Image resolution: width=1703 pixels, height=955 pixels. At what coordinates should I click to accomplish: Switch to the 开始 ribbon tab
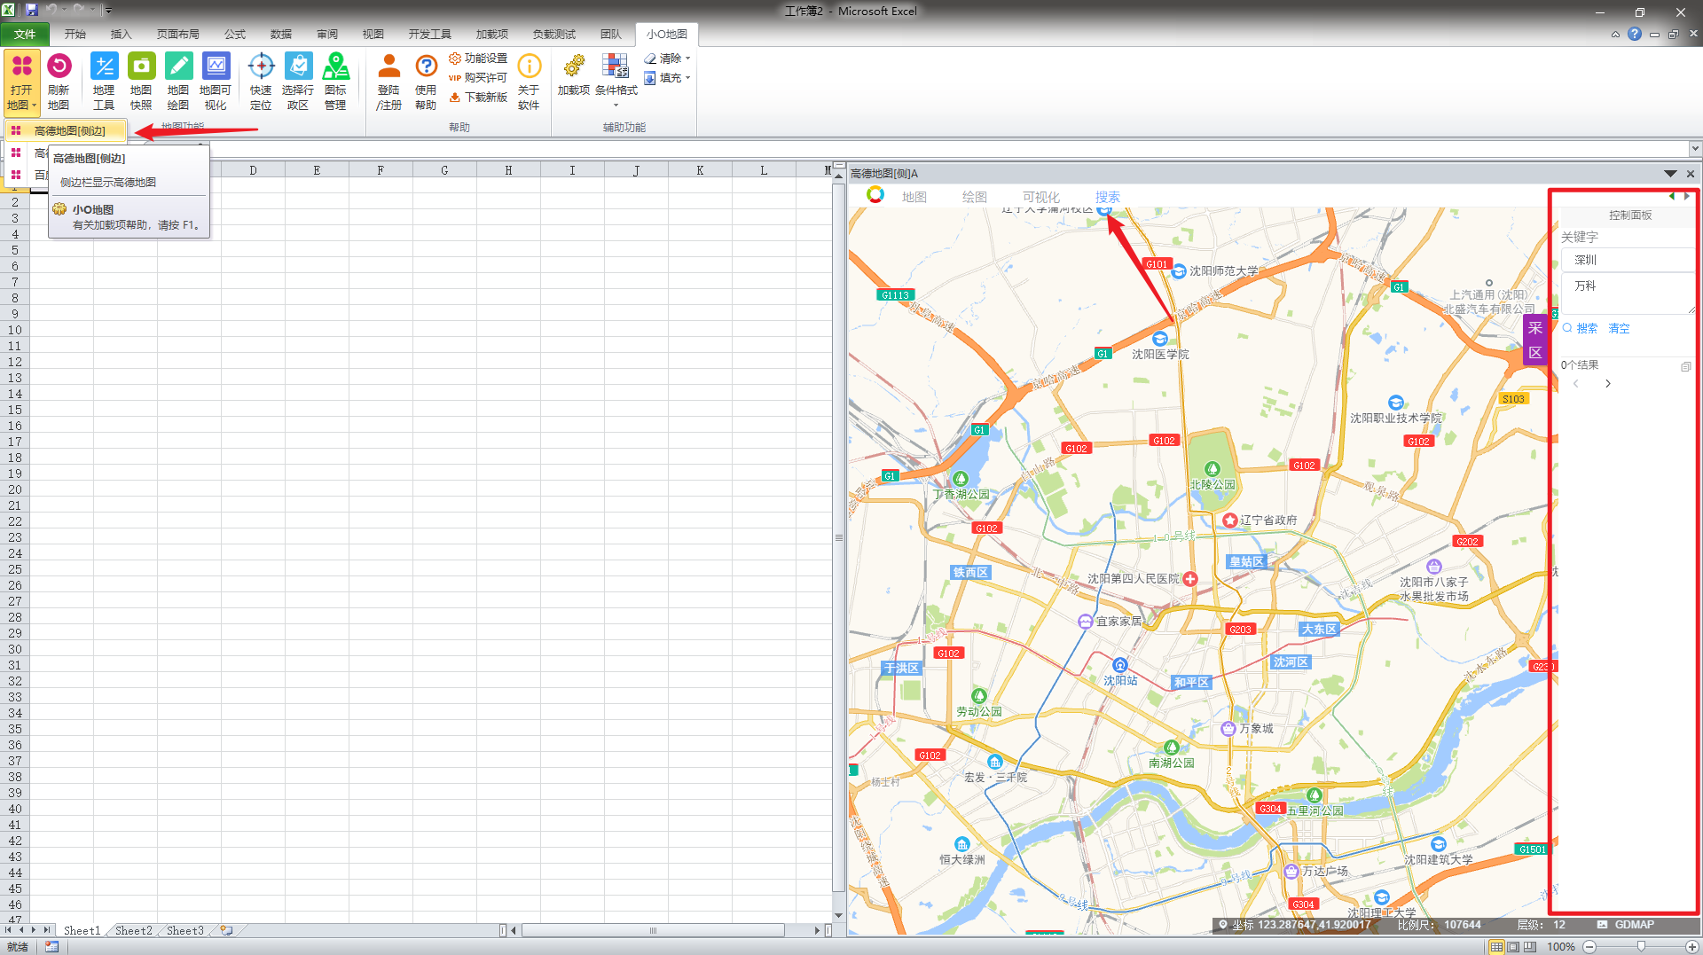point(75,35)
